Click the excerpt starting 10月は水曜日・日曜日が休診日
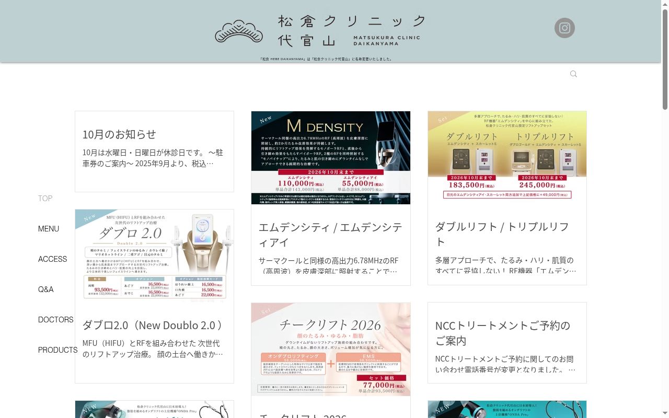 coord(153,158)
